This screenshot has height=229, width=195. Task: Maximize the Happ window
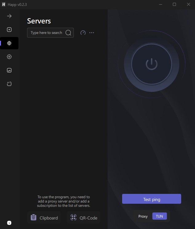174,4
